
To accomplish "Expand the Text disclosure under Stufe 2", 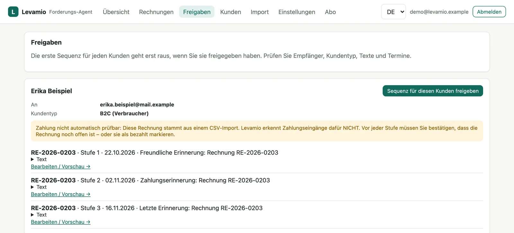I will coord(39,187).
